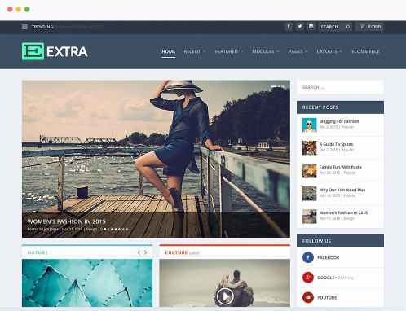406x311 pixels.
Task: Open the Blogging For Fashion post
Action: pyautogui.click(x=339, y=121)
